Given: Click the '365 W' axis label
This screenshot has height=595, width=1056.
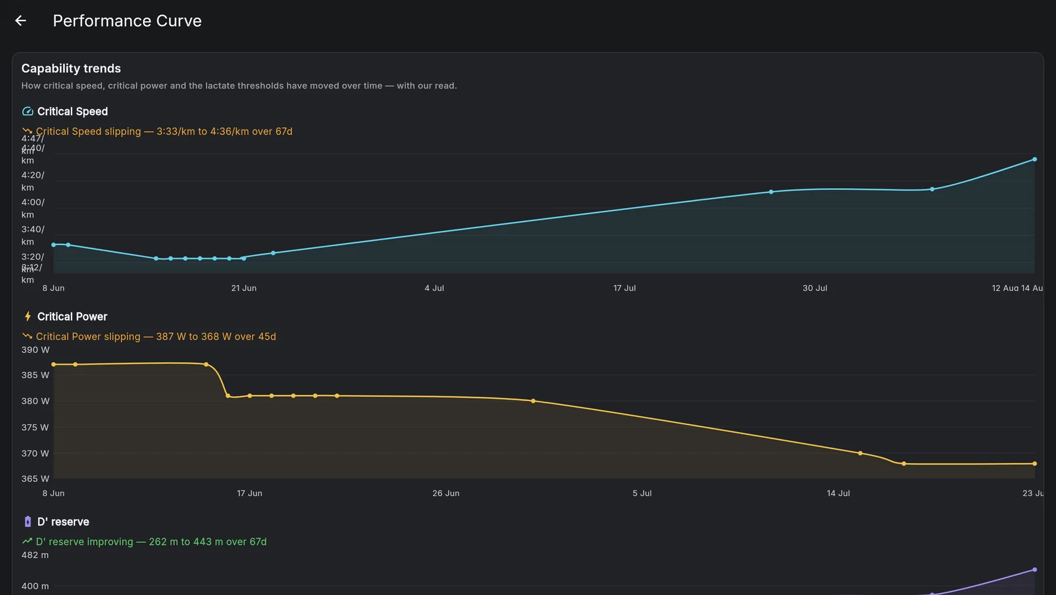Looking at the screenshot, I should point(36,479).
